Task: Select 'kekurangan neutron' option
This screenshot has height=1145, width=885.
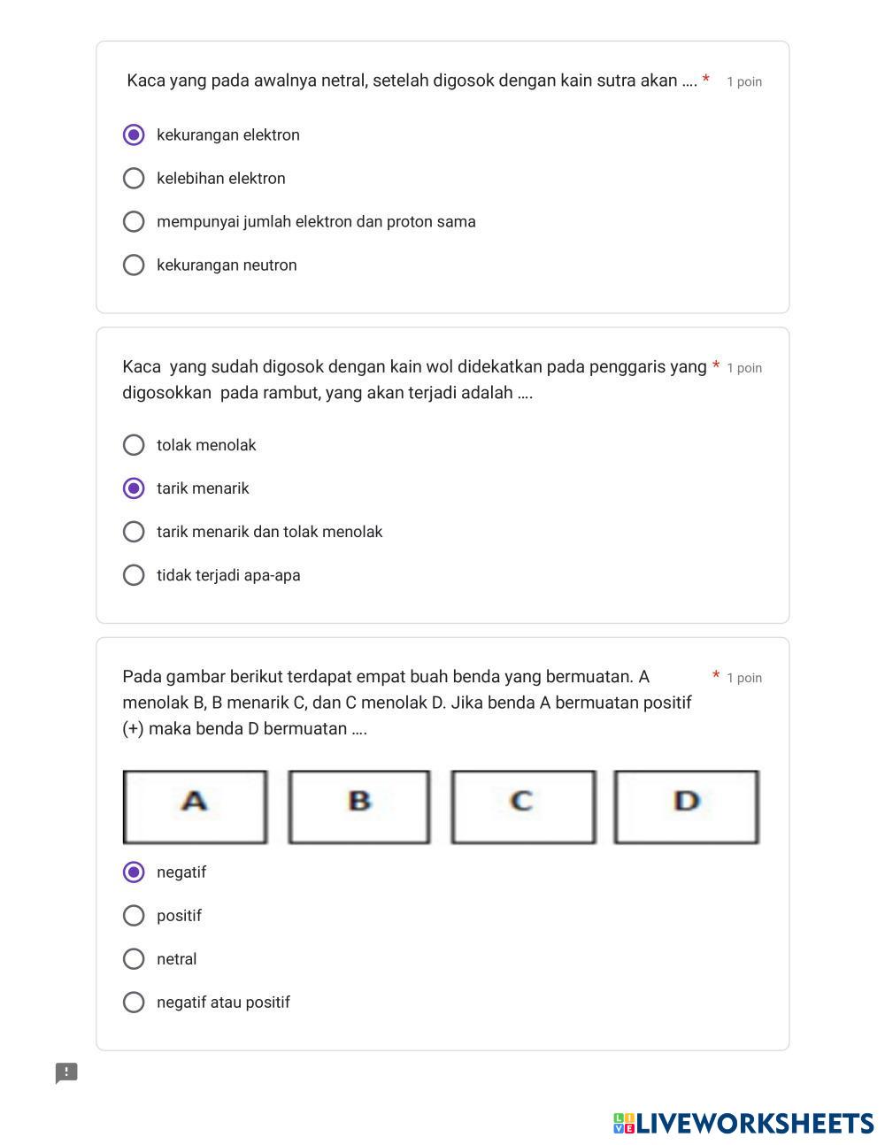Action: pyautogui.click(x=134, y=265)
